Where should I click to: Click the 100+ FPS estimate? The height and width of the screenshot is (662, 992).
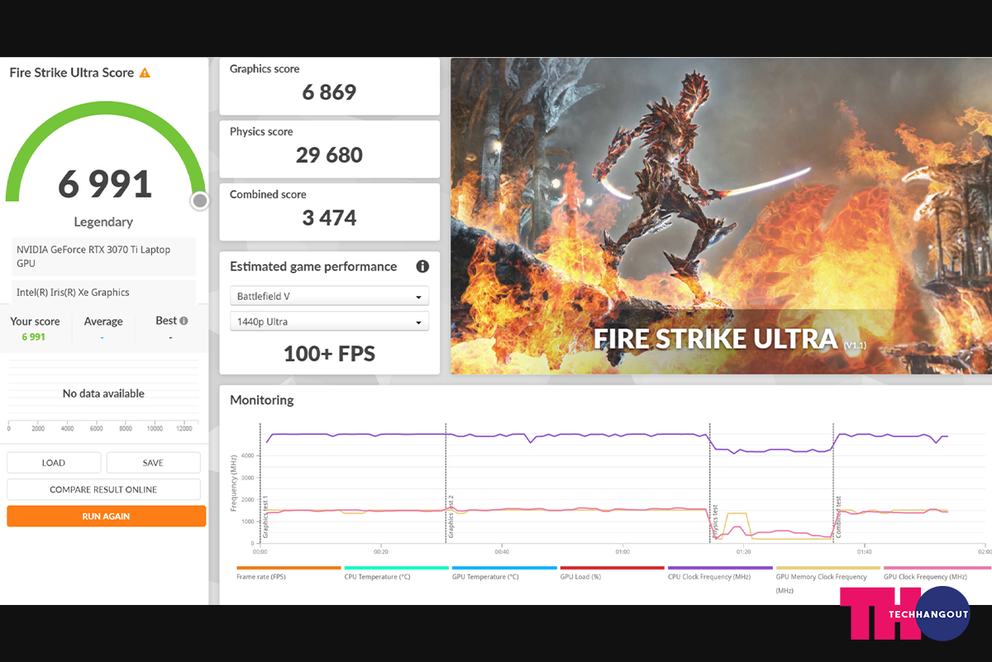[x=329, y=355]
